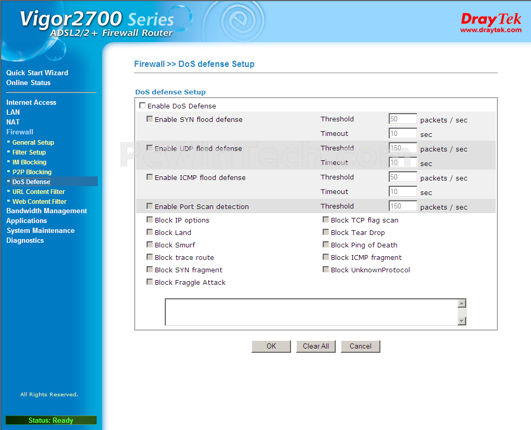Tick Enable SYN flood defense
Viewport: 531px width, 430px height.
click(x=149, y=119)
